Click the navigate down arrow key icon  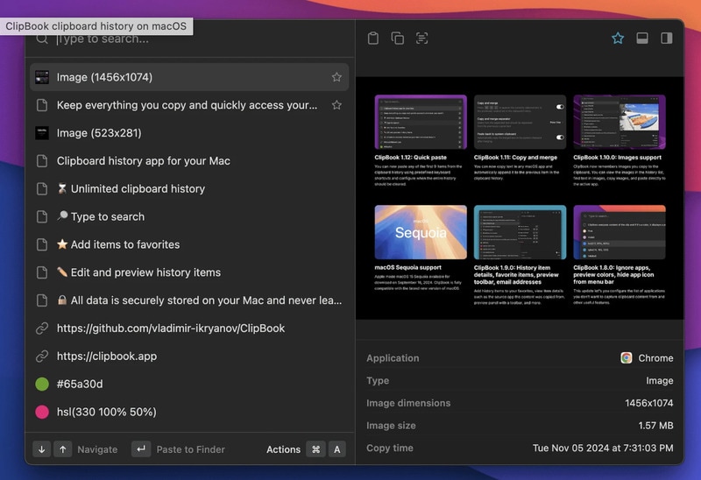pyautogui.click(x=42, y=449)
